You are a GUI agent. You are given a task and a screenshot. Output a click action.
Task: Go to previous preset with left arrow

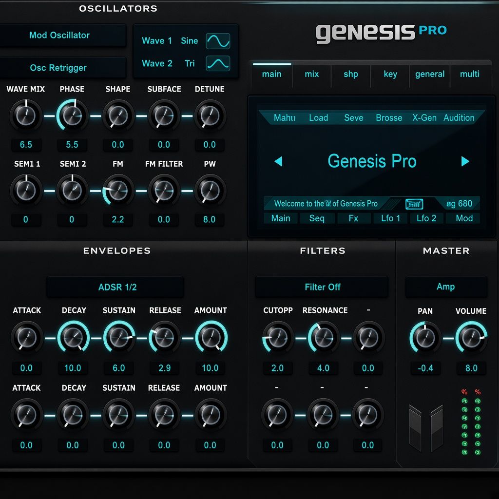click(278, 161)
